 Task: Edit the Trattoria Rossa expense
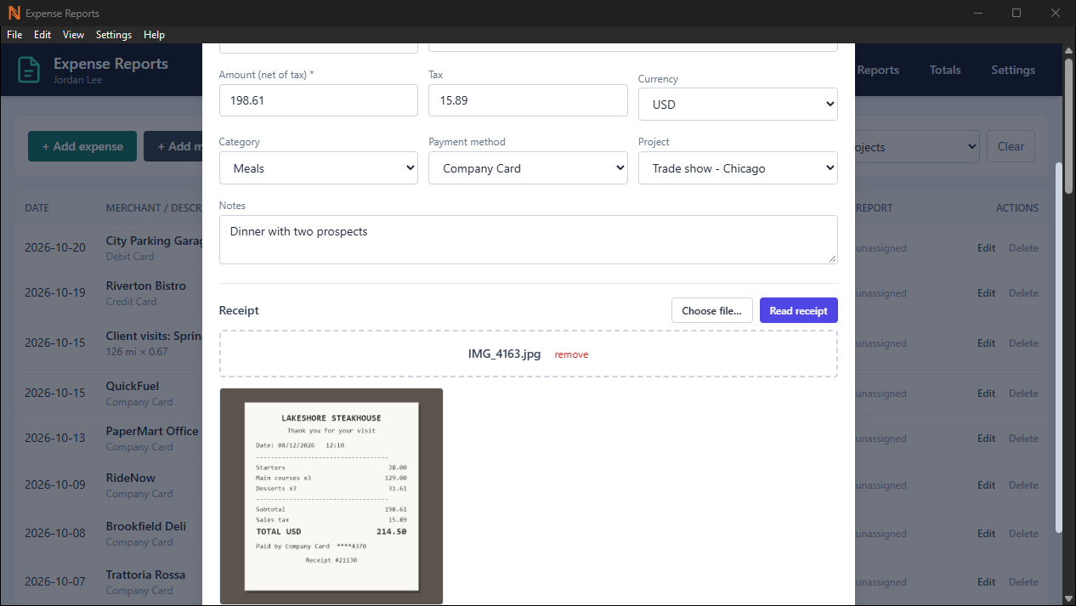click(x=986, y=582)
